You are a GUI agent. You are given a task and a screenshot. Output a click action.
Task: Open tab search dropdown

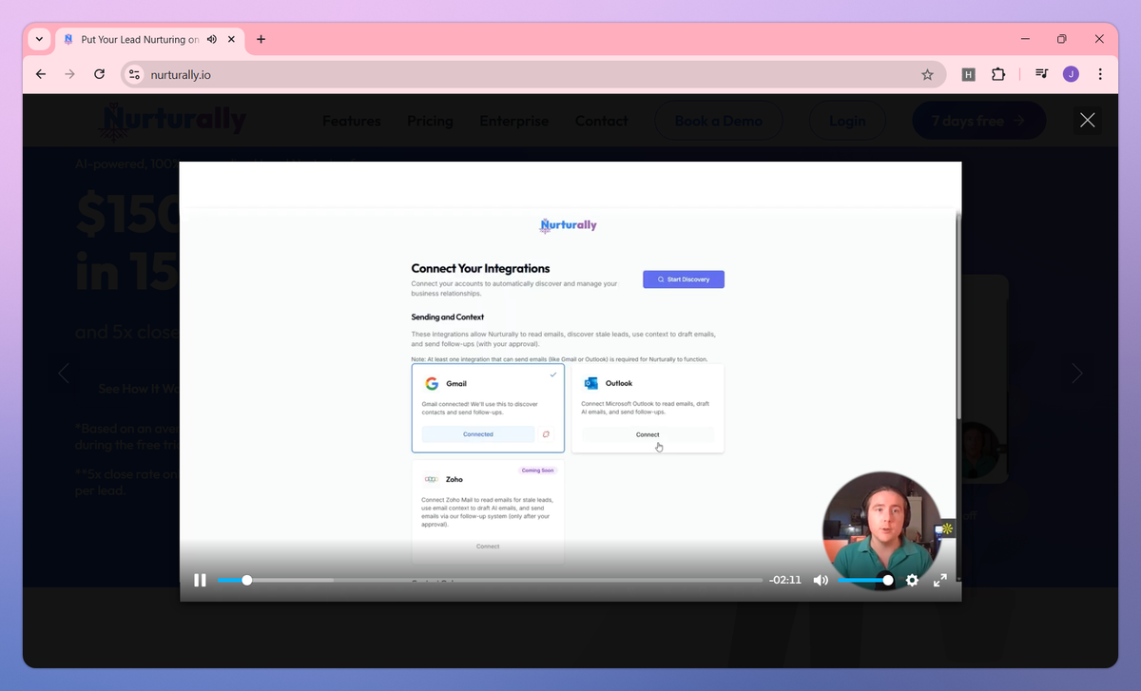pos(39,40)
